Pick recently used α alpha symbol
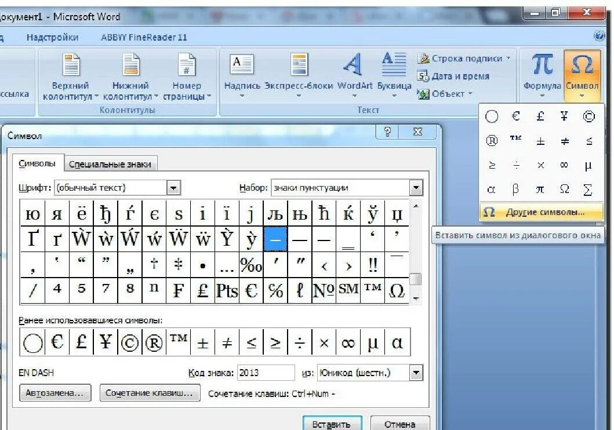This screenshot has height=430, width=614. point(397,342)
